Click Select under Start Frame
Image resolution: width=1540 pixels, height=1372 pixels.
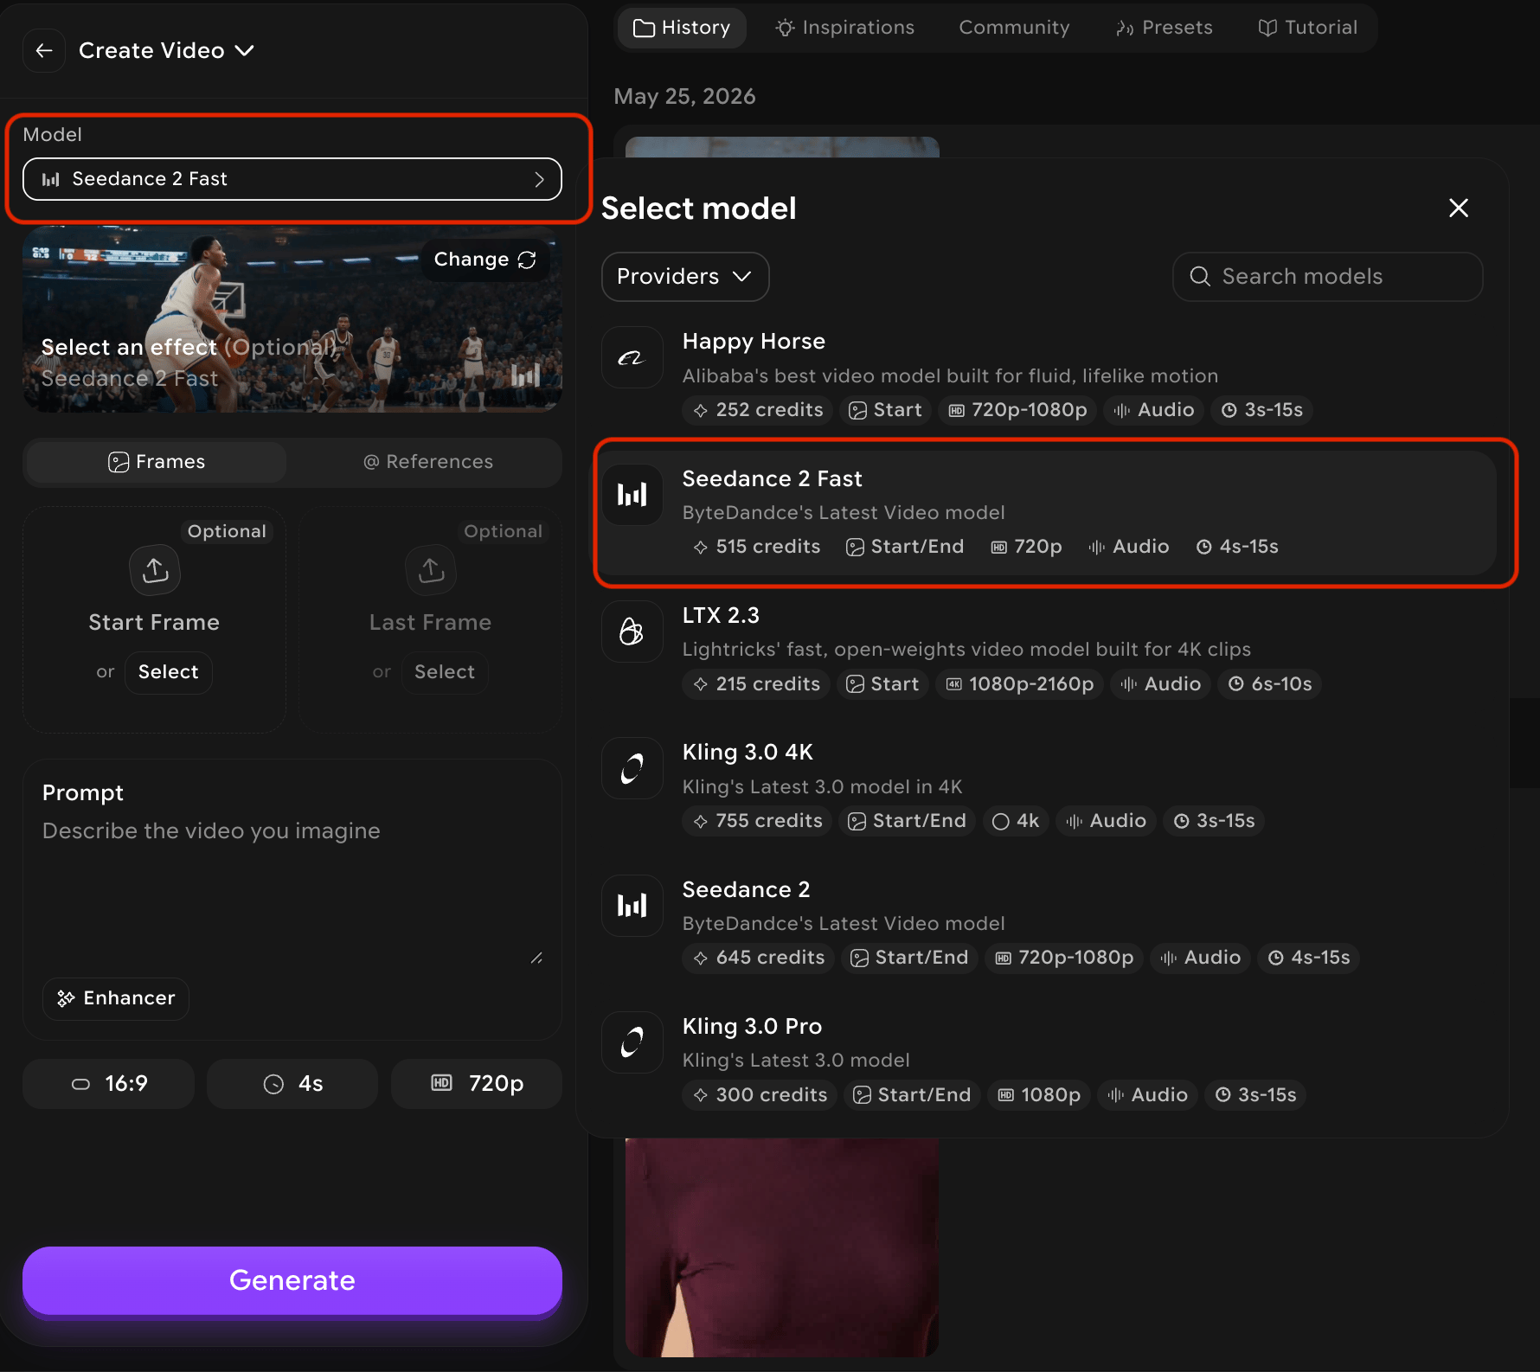tap(169, 672)
